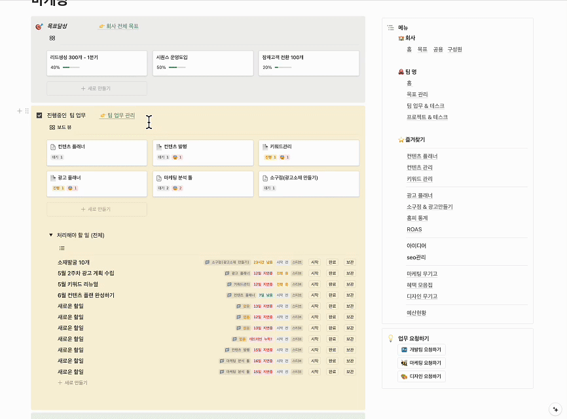Click the page icon on 마케팅 분석 툴 card
This screenshot has width=567, height=419.
158,177
